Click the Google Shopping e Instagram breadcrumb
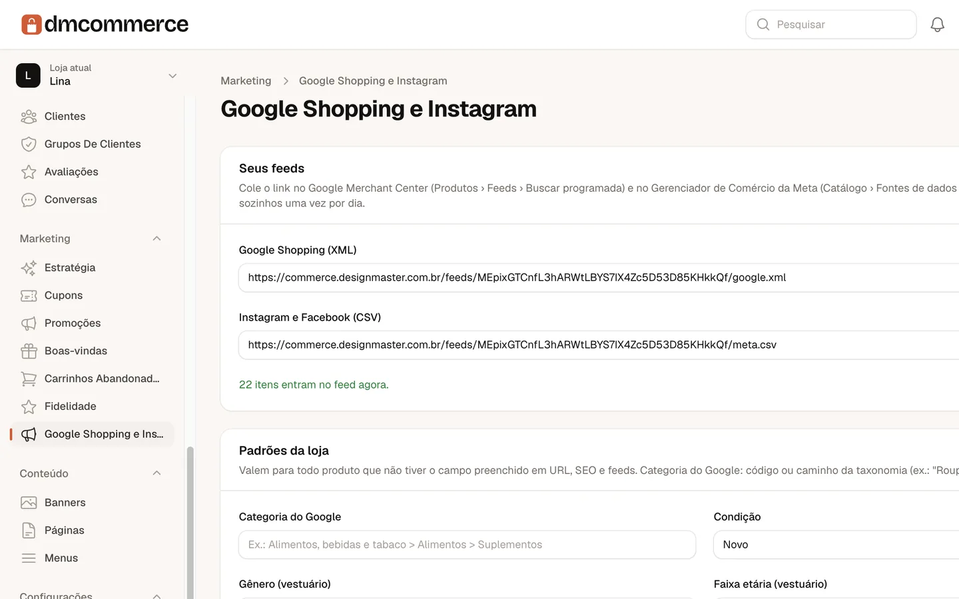The width and height of the screenshot is (959, 599). [373, 81]
